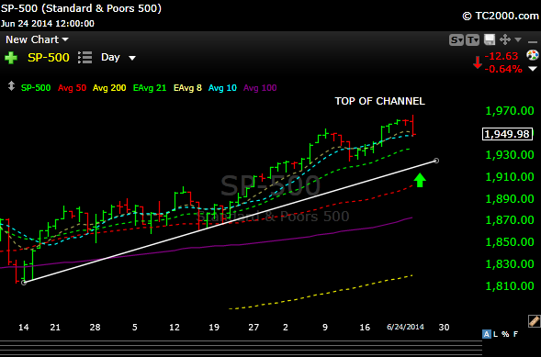This screenshot has height=357, width=541.
Task: Open the S dropdown button in chart toolbar
Action: (x=456, y=40)
